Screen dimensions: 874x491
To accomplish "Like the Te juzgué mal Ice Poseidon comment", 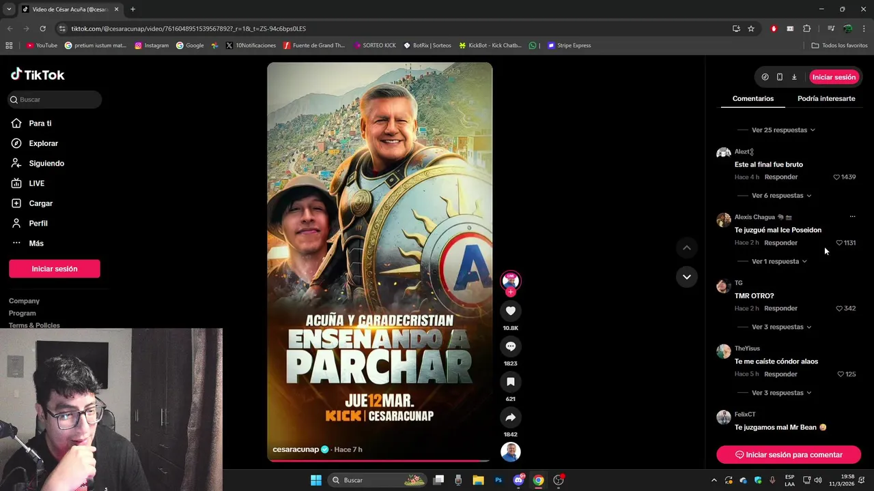I will pyautogui.click(x=839, y=243).
